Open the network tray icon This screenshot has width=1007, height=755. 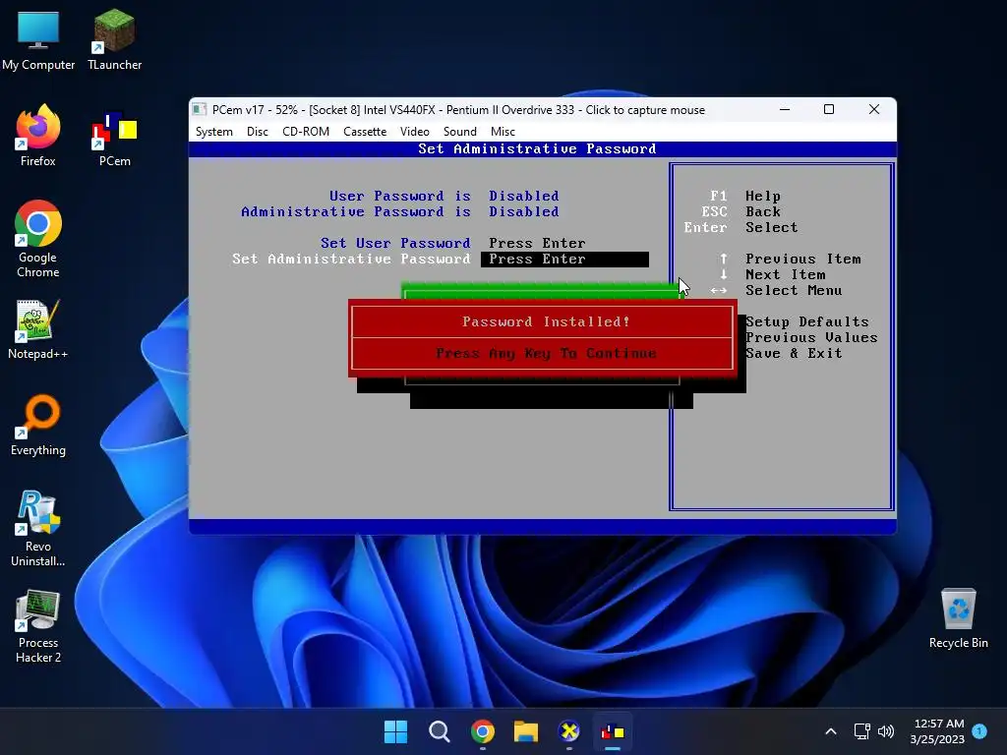pyautogui.click(x=861, y=731)
